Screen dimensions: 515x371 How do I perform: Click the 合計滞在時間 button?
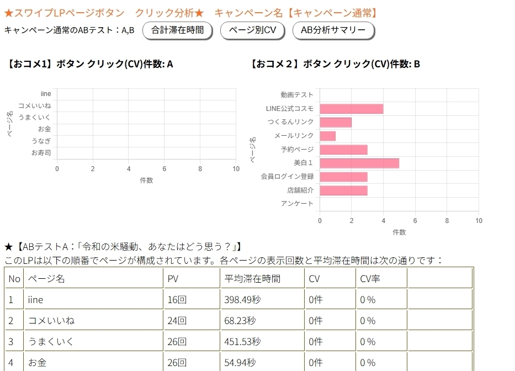(177, 31)
